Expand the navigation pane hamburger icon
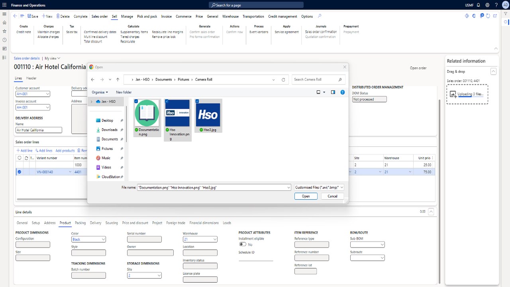This screenshot has width=510, height=287. [4, 14]
